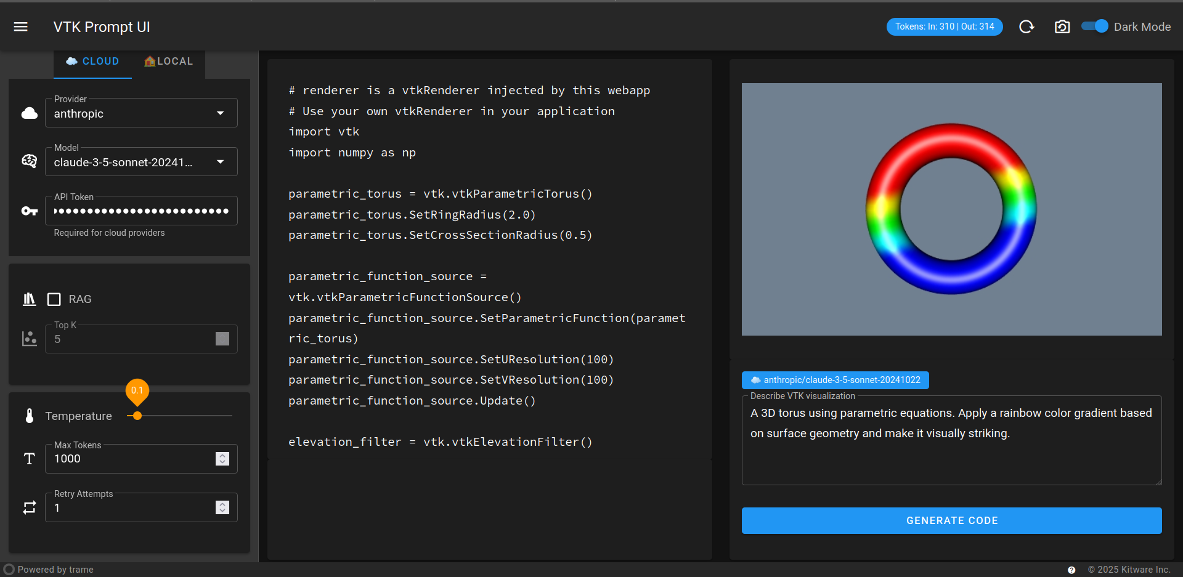Adjust the Temperature slider
Viewport: 1183px width, 577px height.
pyautogui.click(x=137, y=416)
